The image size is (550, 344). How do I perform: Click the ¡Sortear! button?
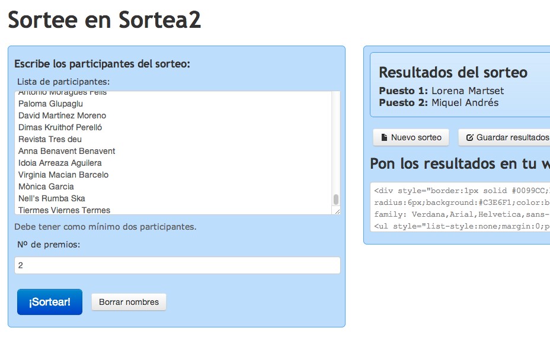(49, 301)
